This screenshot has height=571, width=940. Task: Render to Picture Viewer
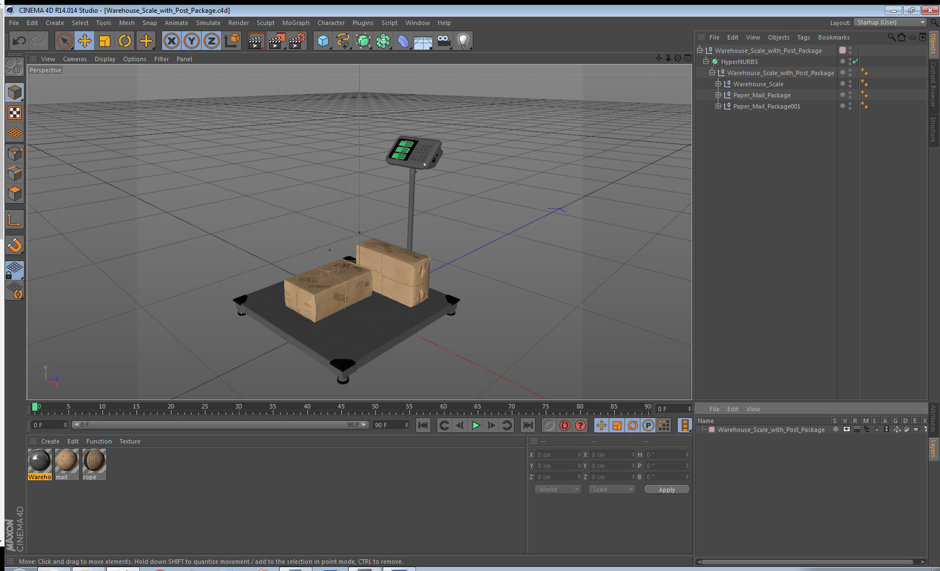(277, 41)
